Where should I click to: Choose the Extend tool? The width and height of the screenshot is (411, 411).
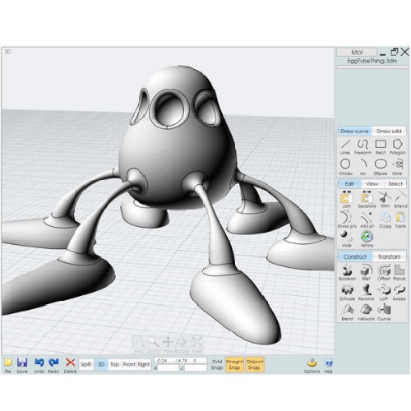click(x=400, y=200)
